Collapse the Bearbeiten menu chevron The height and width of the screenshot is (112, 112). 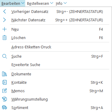23,3
